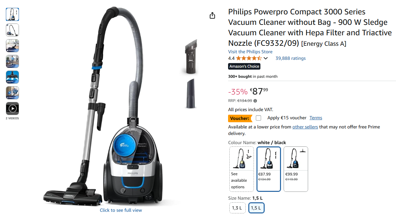Follow the 'other sellers' link
Viewport: 396px width, 217px height.
point(305,127)
